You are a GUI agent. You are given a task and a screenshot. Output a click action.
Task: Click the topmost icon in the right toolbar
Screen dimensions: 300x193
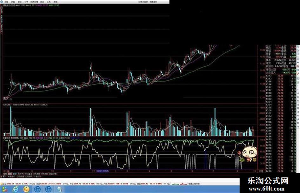[298, 47]
